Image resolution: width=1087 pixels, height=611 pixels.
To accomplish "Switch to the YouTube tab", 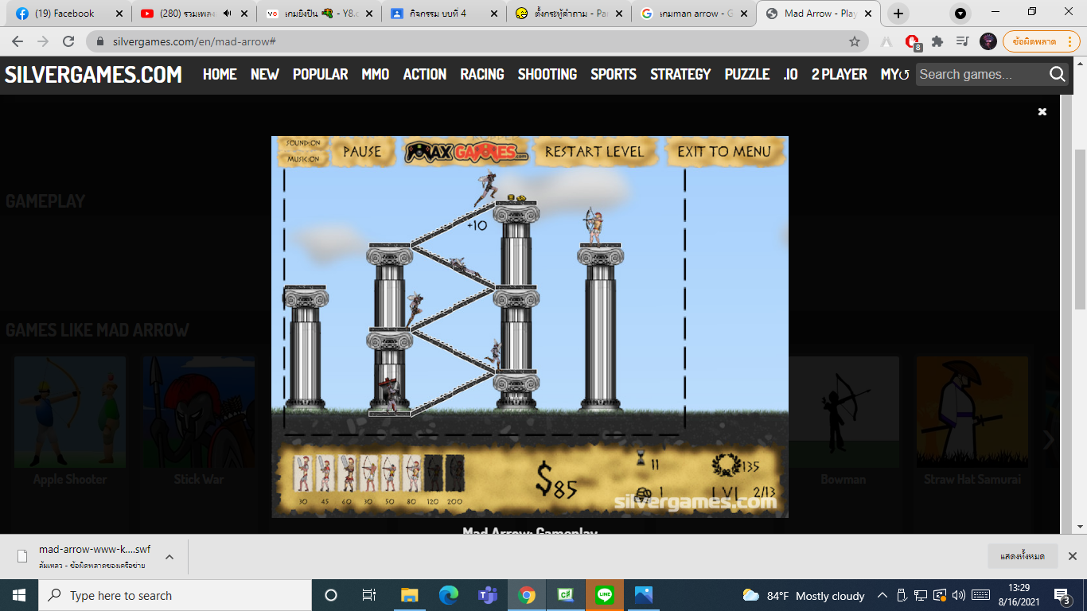I will (193, 14).
